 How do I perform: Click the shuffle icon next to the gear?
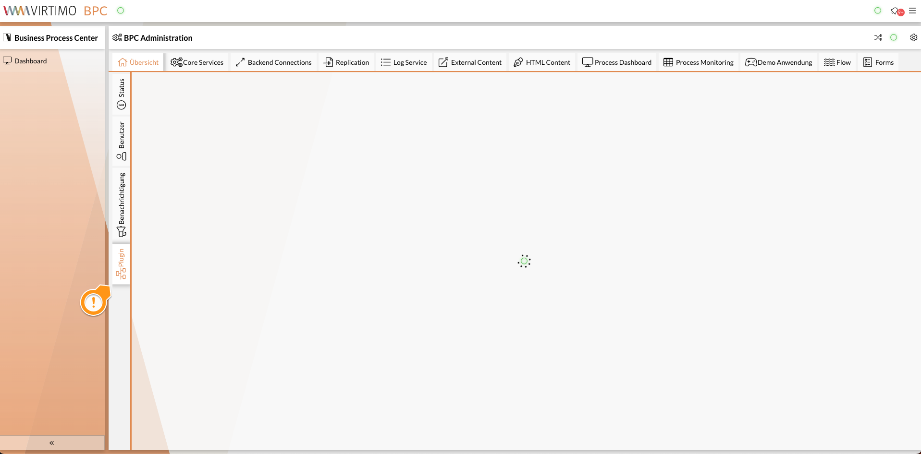tap(879, 37)
